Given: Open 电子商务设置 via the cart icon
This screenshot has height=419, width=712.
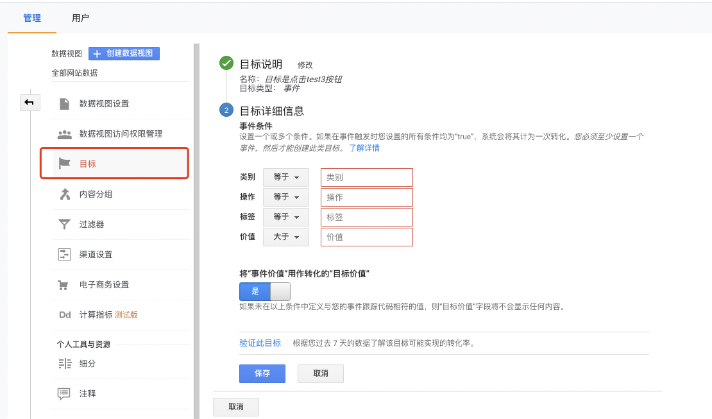Looking at the screenshot, I should click(x=64, y=284).
